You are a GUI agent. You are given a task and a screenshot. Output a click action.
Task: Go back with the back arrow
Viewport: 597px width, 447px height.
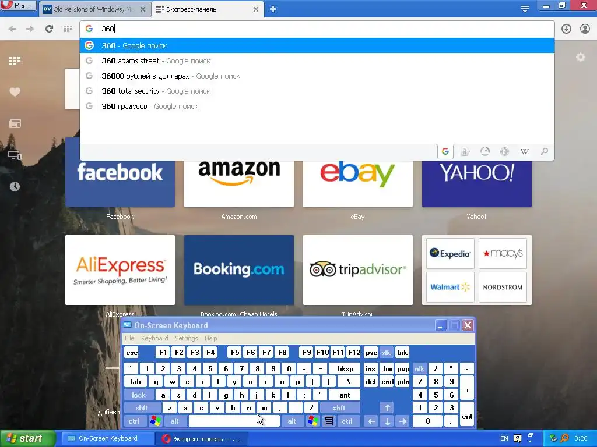click(12, 29)
